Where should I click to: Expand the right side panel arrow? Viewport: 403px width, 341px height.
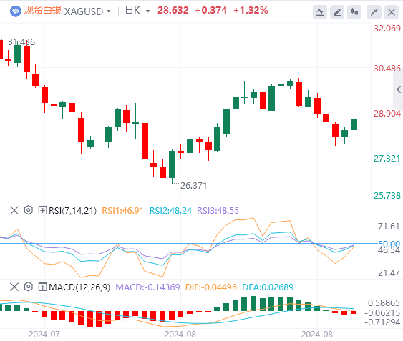tap(399, 89)
